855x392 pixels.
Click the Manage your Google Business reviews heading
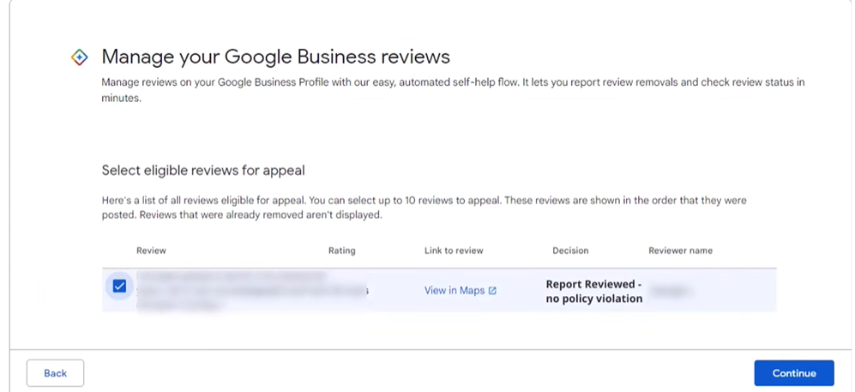click(275, 57)
